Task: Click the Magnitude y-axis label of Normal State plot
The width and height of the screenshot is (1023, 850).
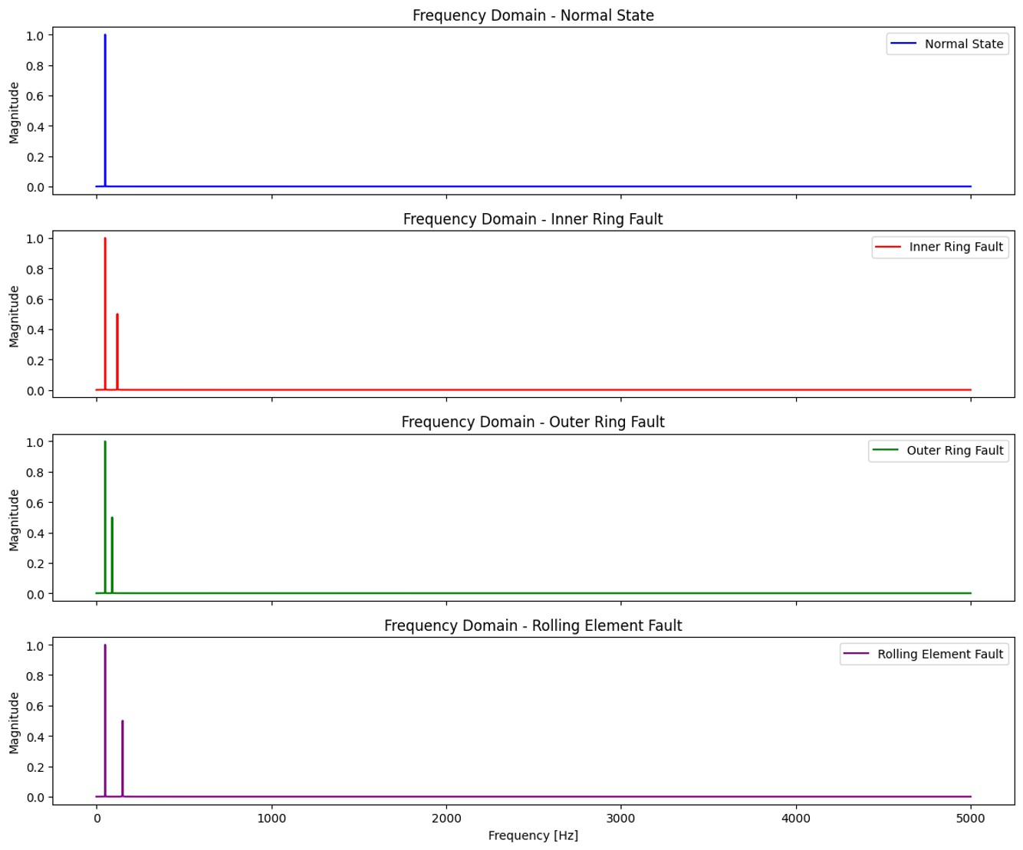Action: [x=14, y=113]
